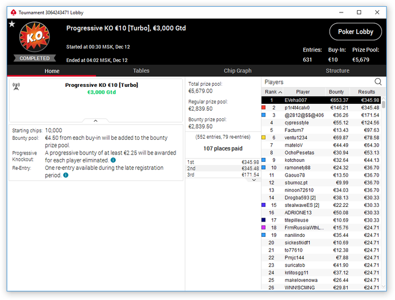Open the Chip Graph tab
Image resolution: width=395 pixels, height=300 pixels.
coord(238,70)
